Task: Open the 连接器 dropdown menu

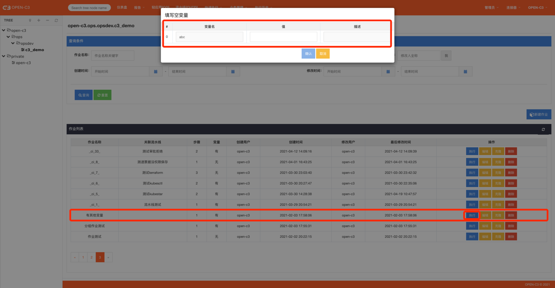Action: (513, 7)
